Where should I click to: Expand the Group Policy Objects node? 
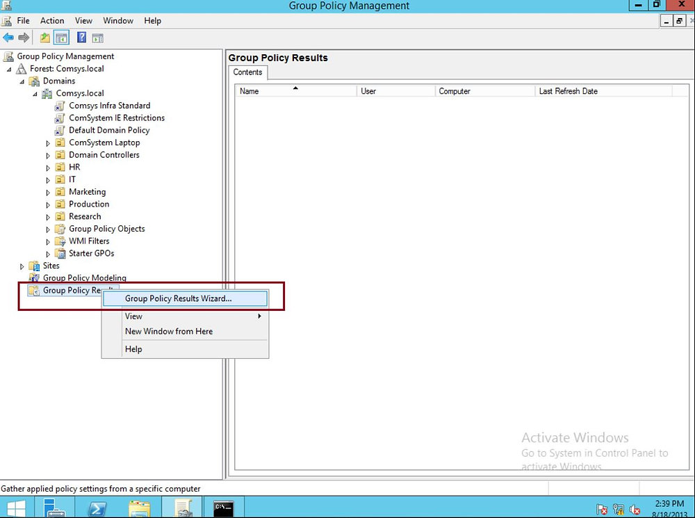coord(47,228)
